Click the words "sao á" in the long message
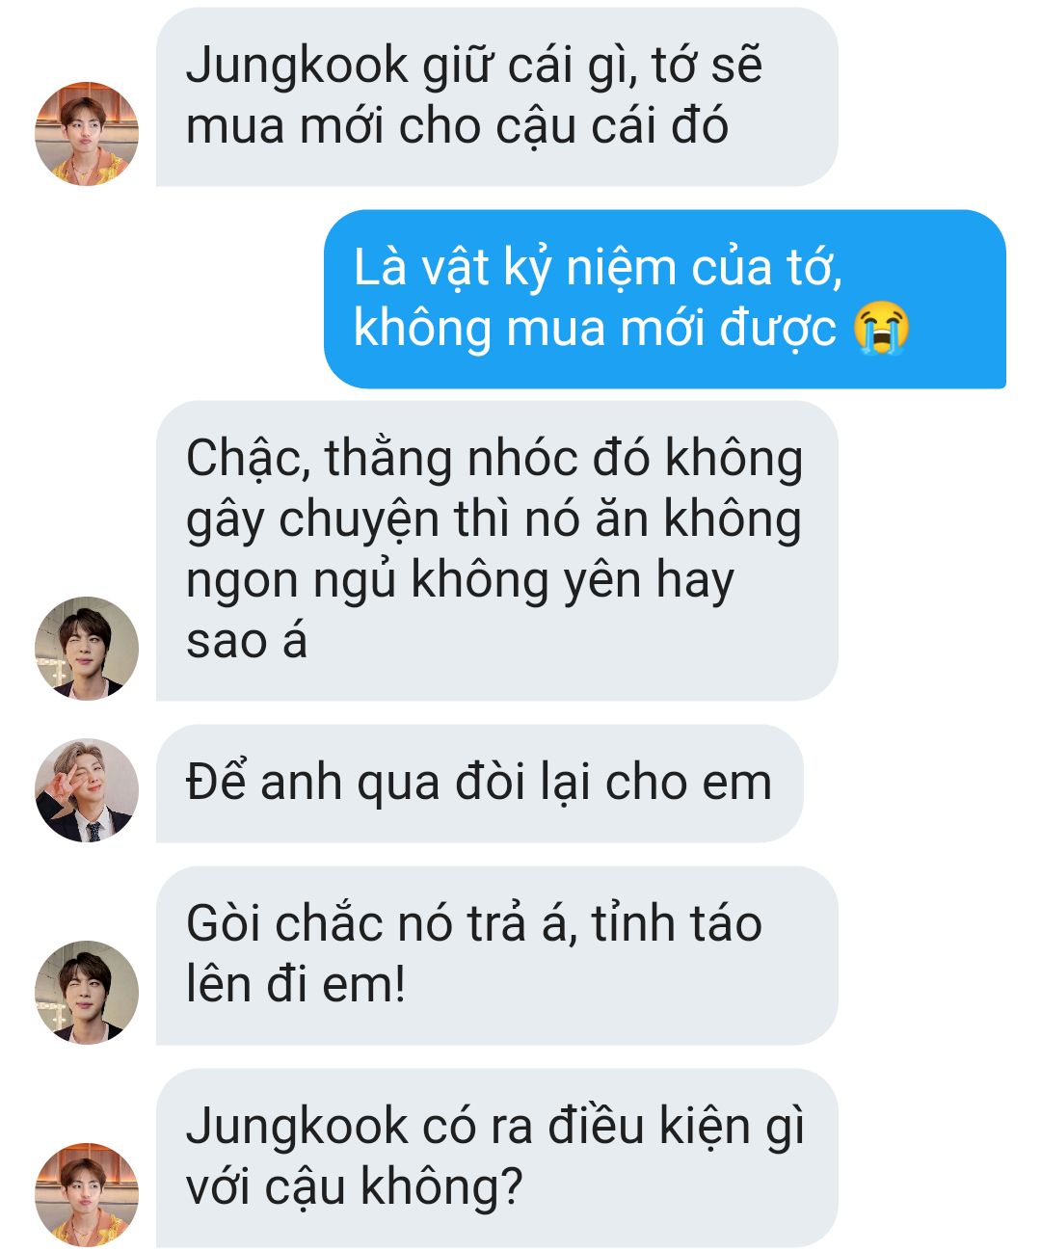 click(x=246, y=642)
